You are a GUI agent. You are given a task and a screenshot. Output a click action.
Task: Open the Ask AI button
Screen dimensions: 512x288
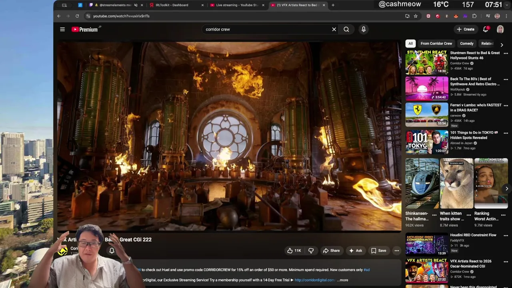[x=356, y=251]
